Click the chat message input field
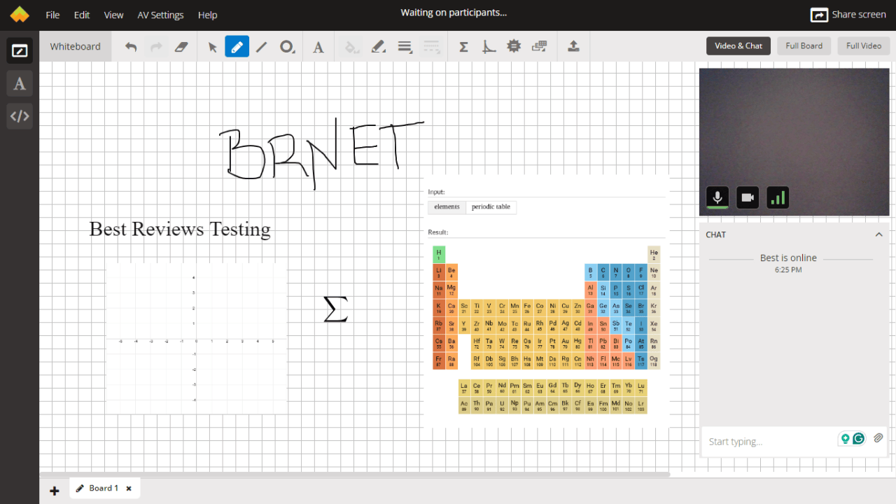The height and width of the screenshot is (504, 896). pos(770,442)
